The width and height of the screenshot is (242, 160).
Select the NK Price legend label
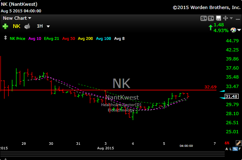17,39
